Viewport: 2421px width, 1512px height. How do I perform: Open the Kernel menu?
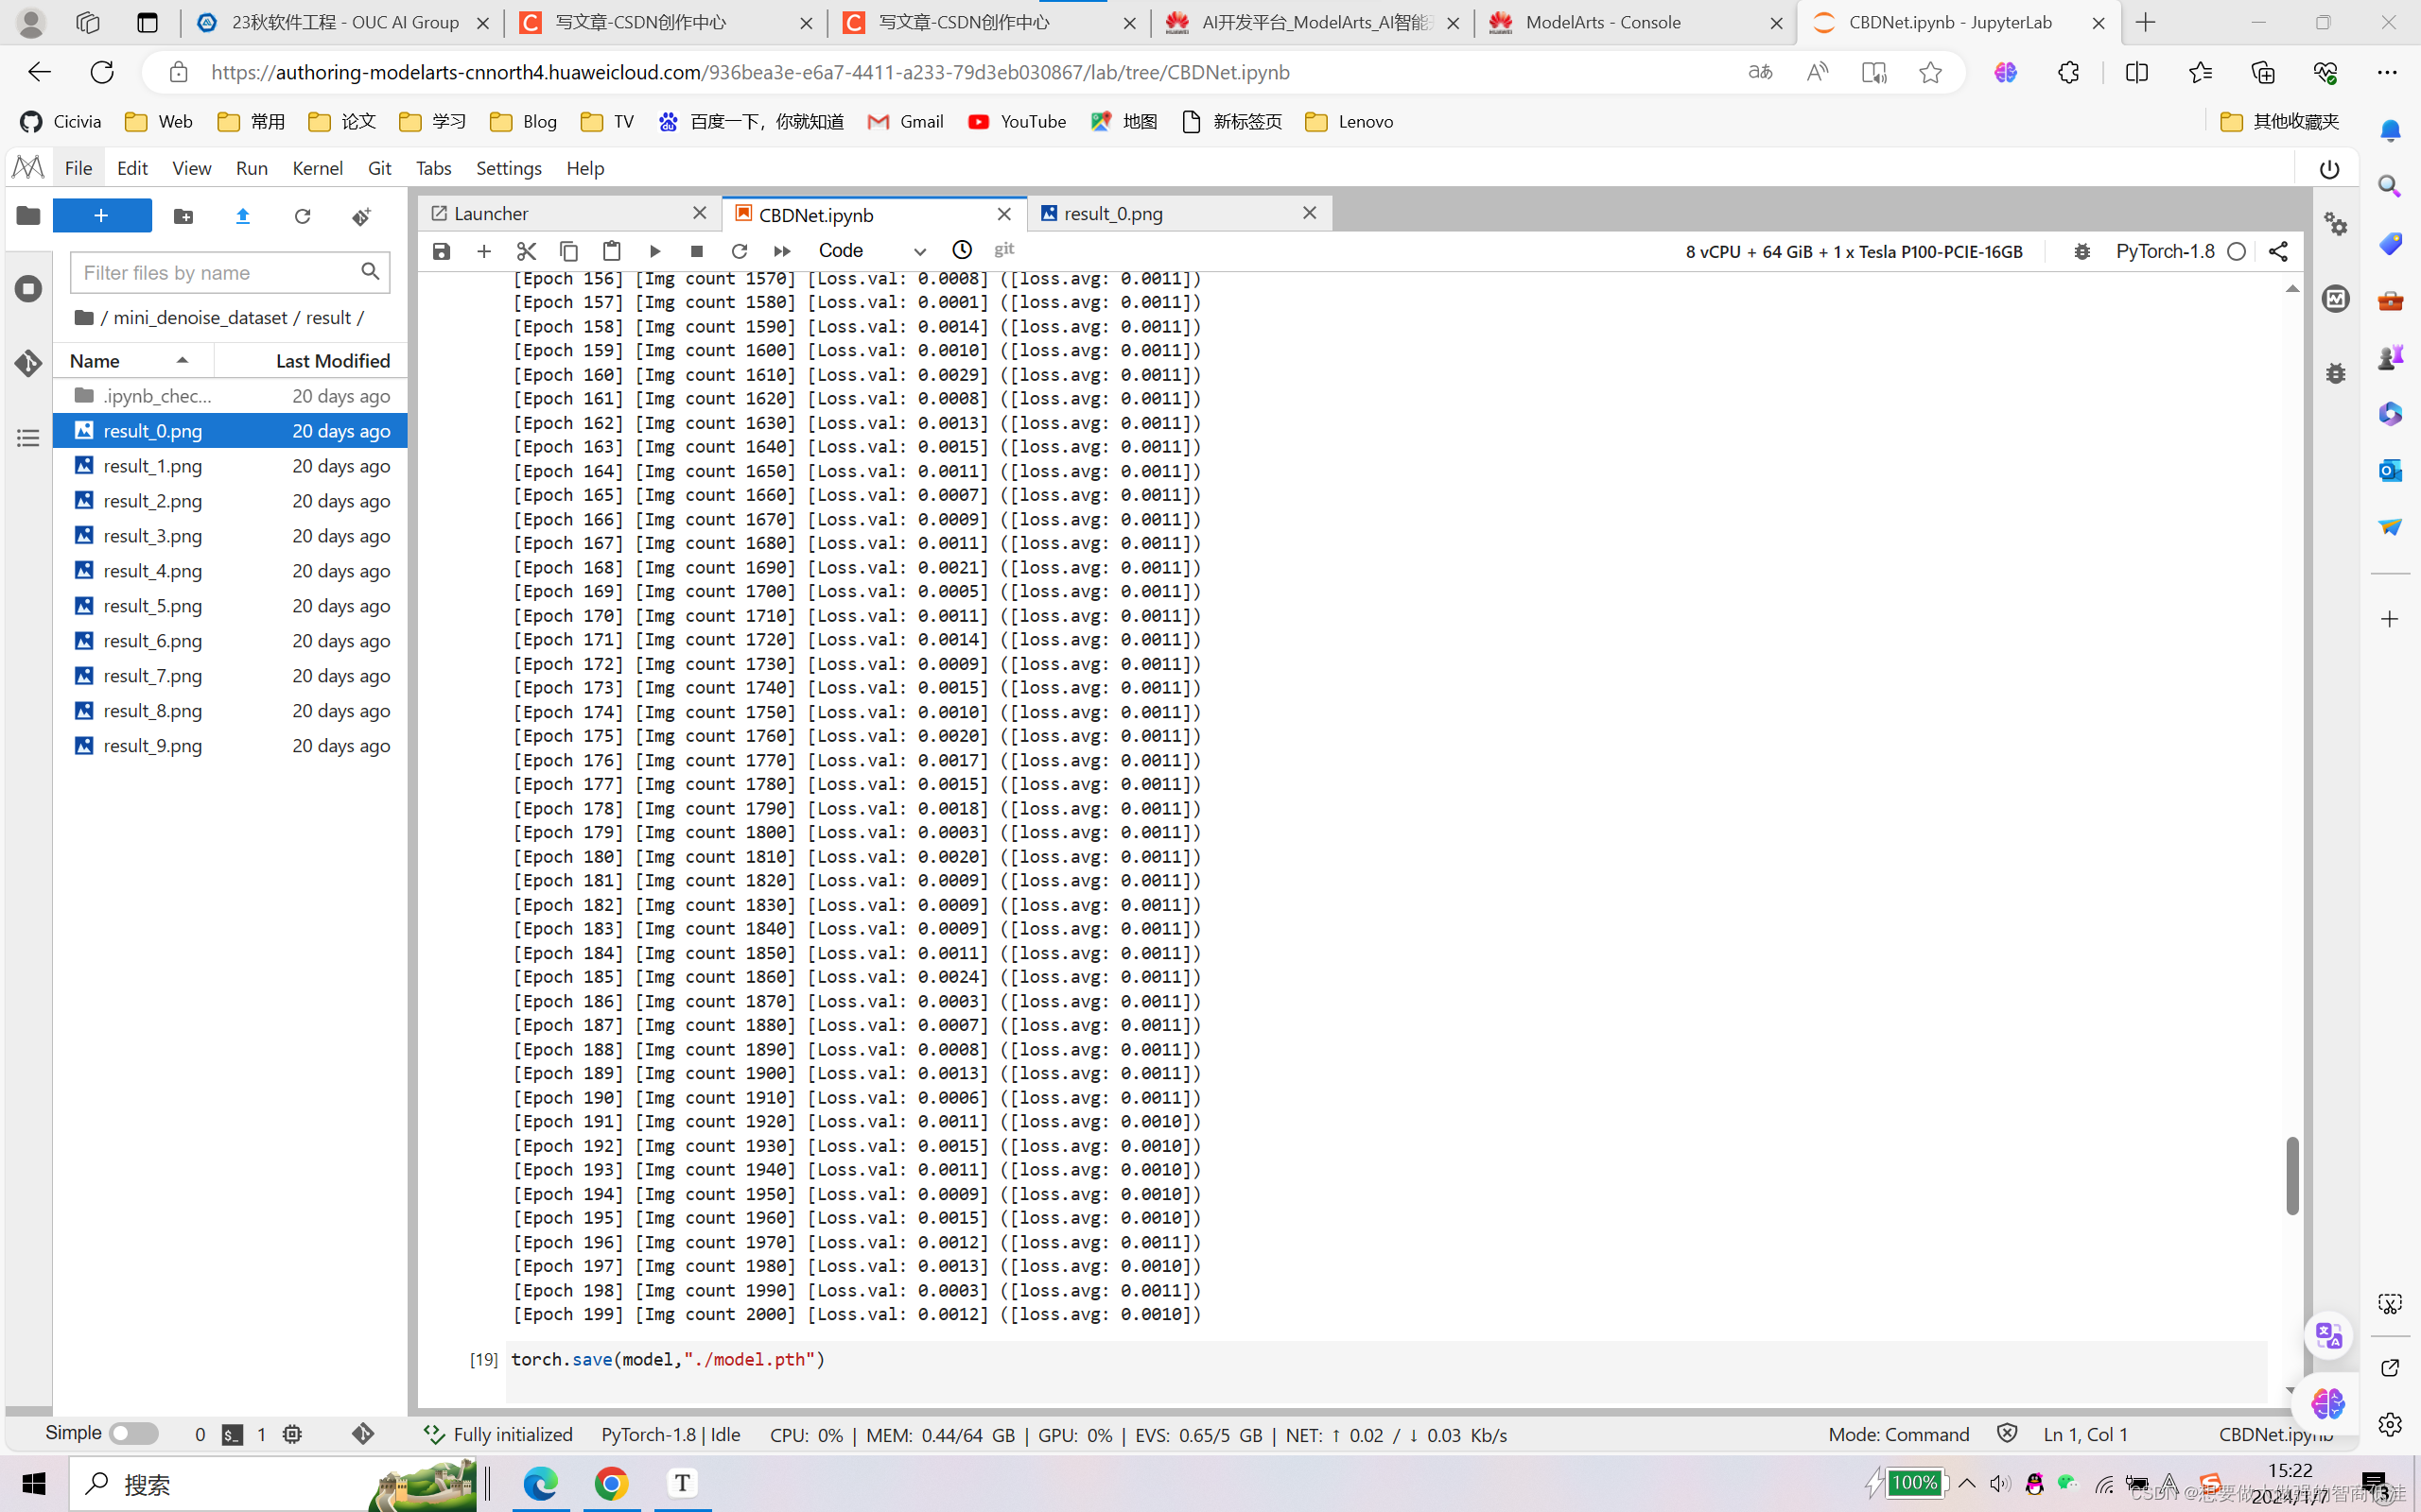pyautogui.click(x=317, y=168)
